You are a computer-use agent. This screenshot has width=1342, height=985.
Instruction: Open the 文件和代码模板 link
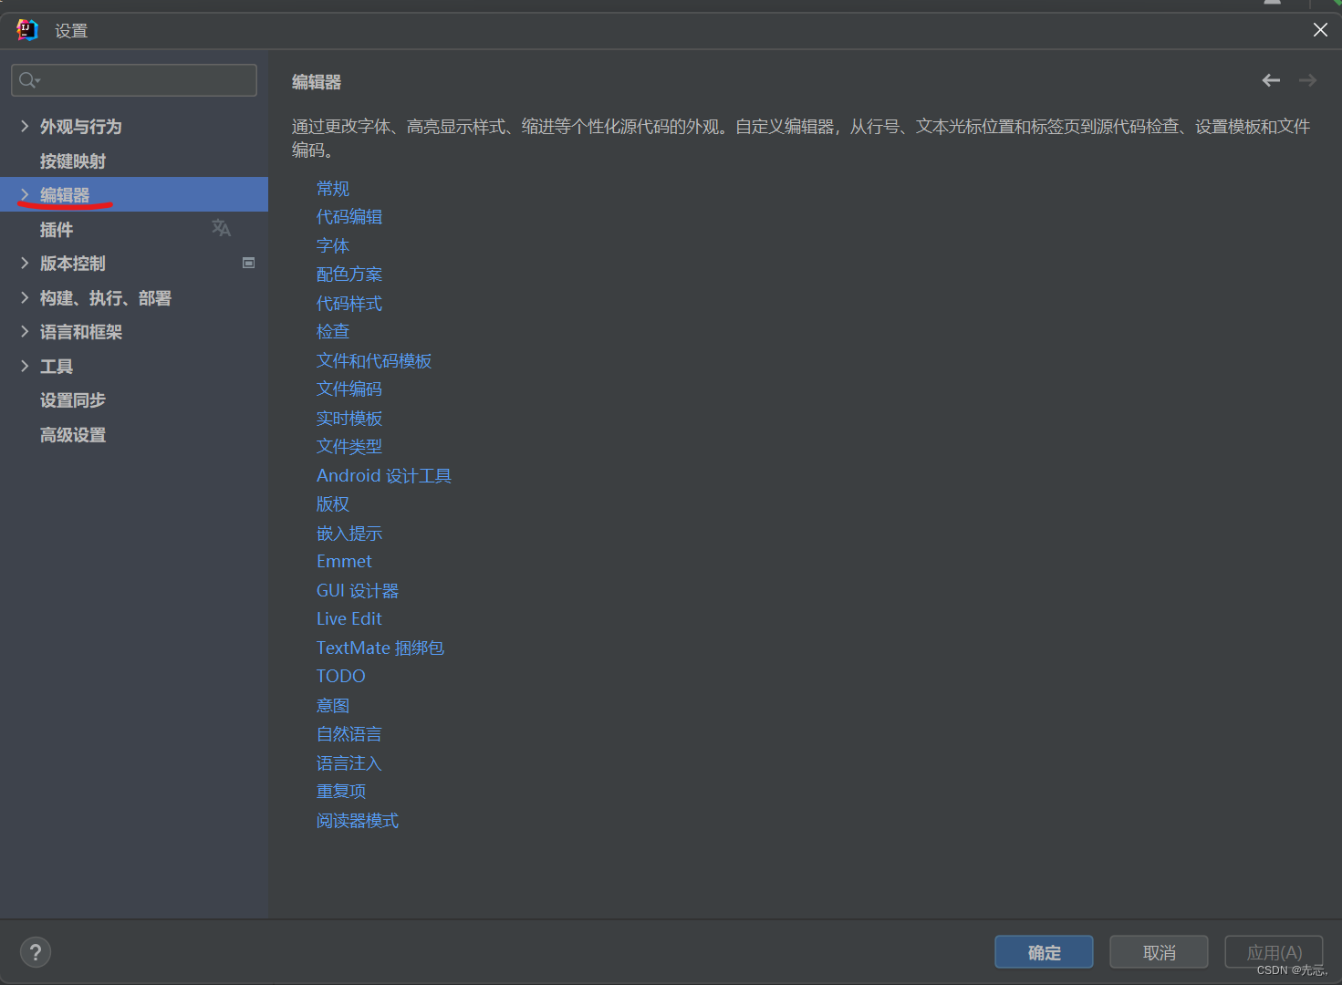[x=374, y=360]
